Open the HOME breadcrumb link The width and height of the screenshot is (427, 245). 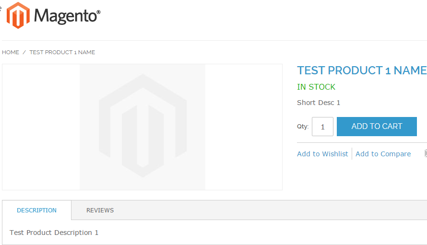11,52
